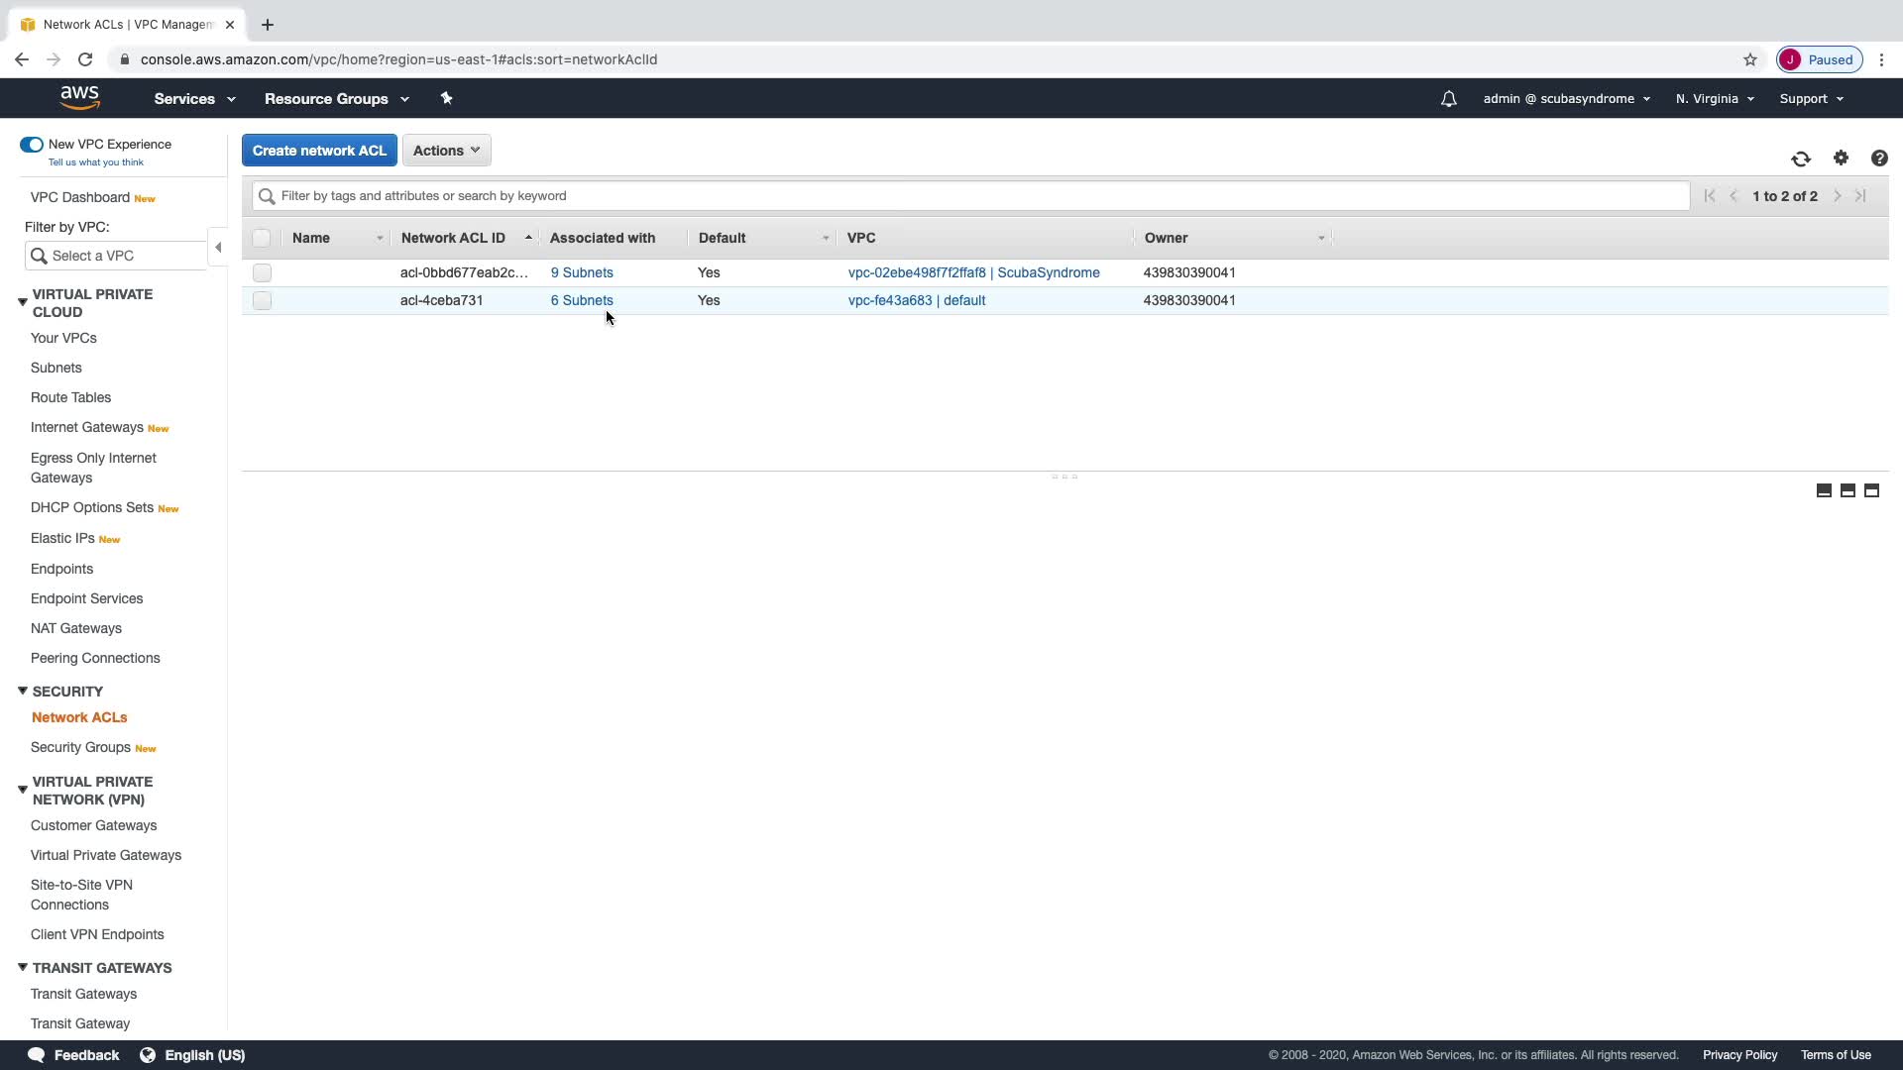1903x1070 pixels.
Task: Open table settings gear icon
Action: coord(1841,158)
